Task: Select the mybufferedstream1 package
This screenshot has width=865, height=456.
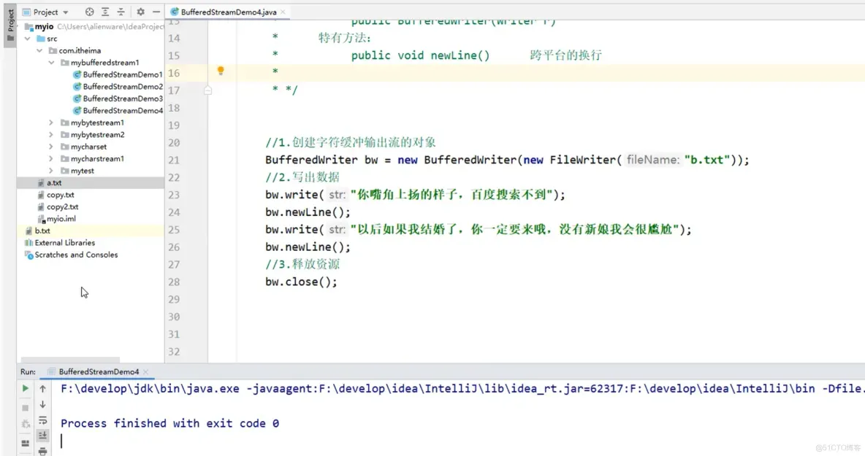Action: (x=104, y=63)
